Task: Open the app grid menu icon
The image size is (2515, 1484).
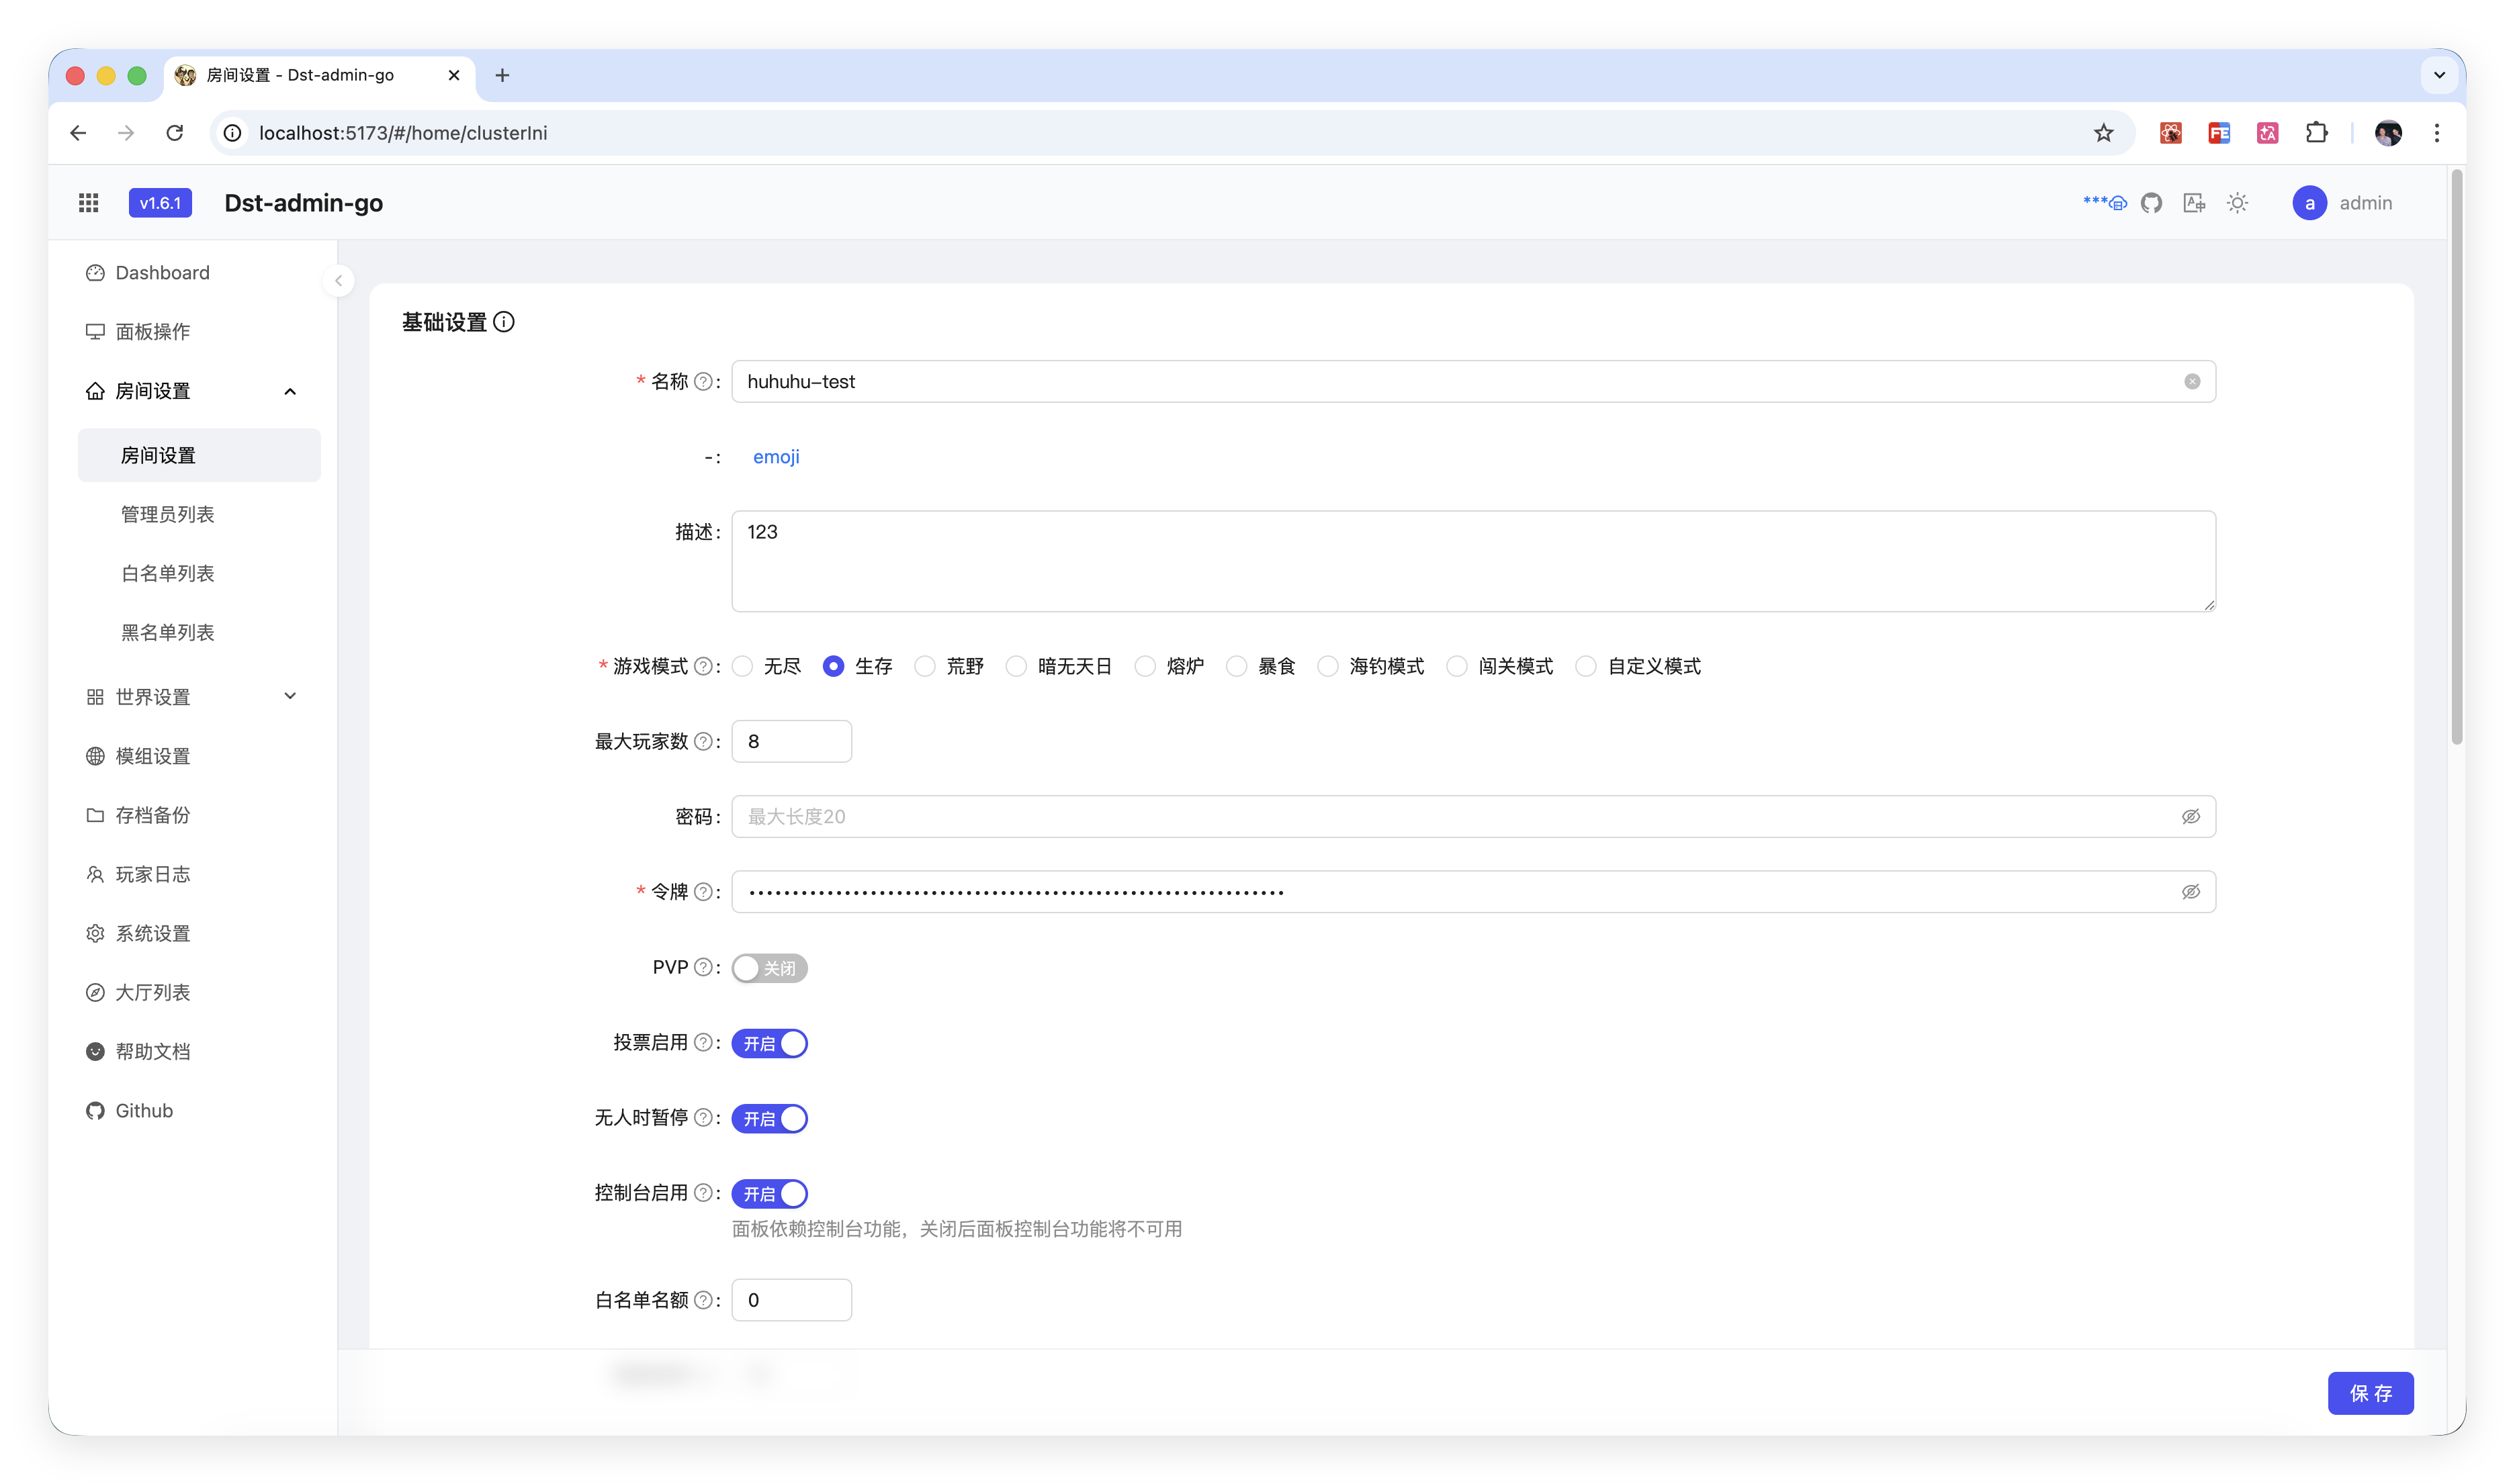Action: [x=88, y=203]
